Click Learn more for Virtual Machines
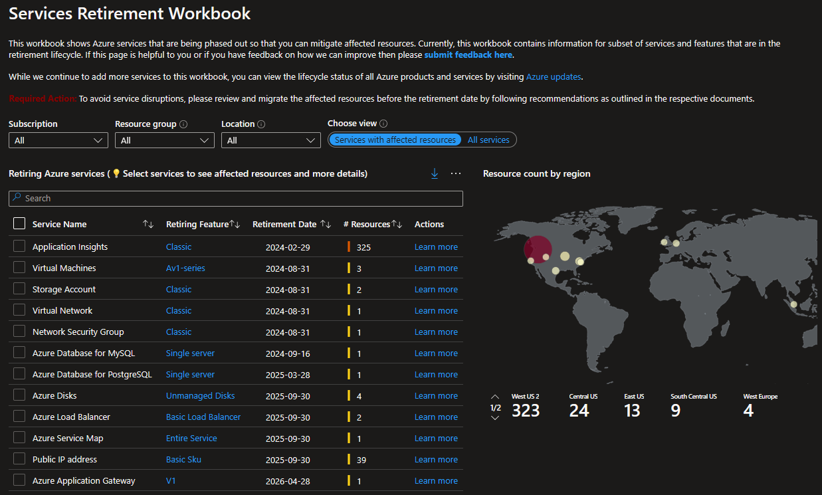Image resolution: width=822 pixels, height=495 pixels. point(436,268)
